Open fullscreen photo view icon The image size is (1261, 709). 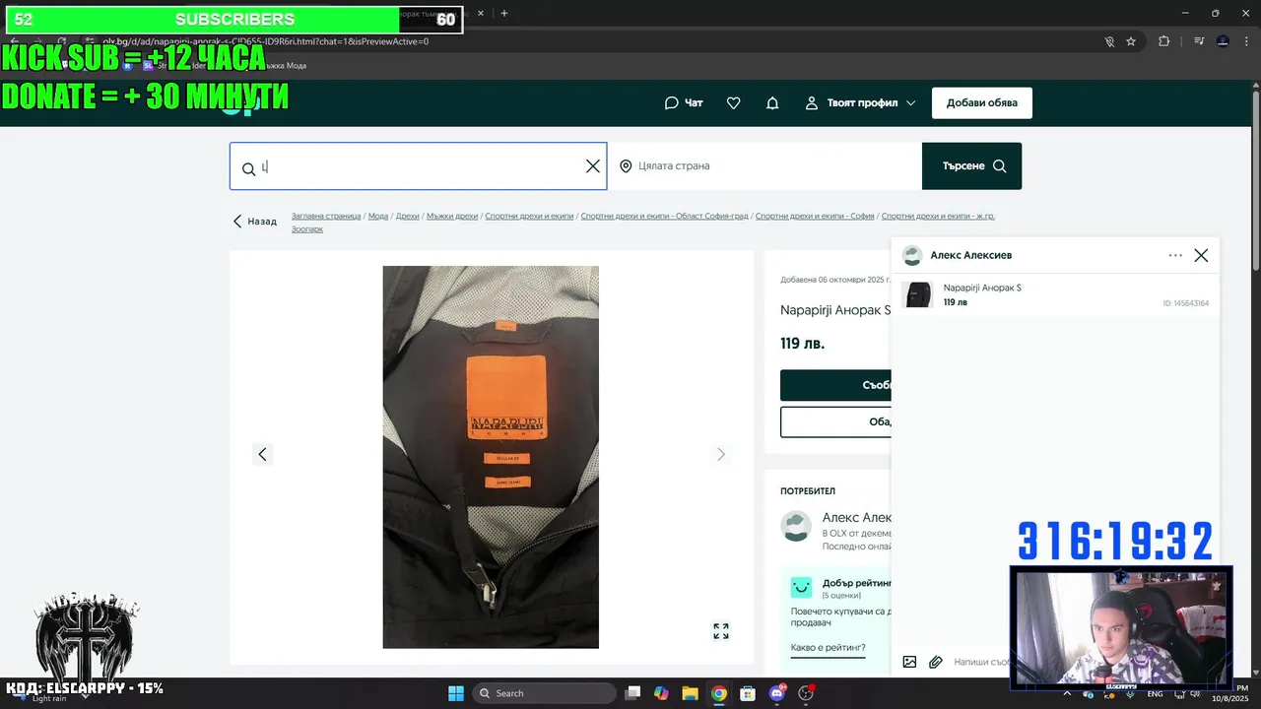coord(721,631)
